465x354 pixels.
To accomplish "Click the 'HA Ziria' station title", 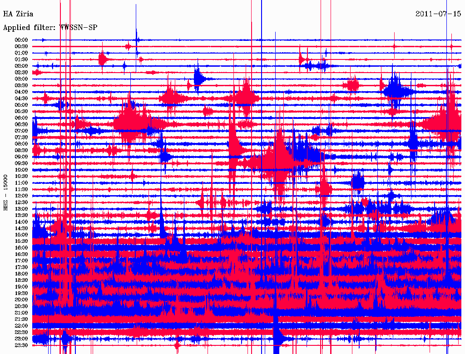I will (18, 14).
